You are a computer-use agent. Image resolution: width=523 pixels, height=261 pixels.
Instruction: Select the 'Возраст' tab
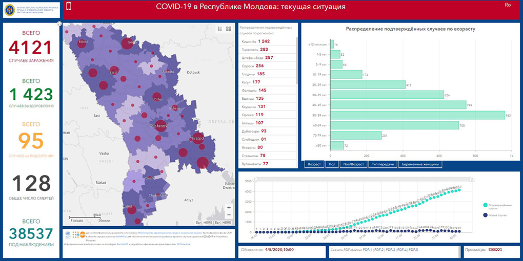(314, 164)
